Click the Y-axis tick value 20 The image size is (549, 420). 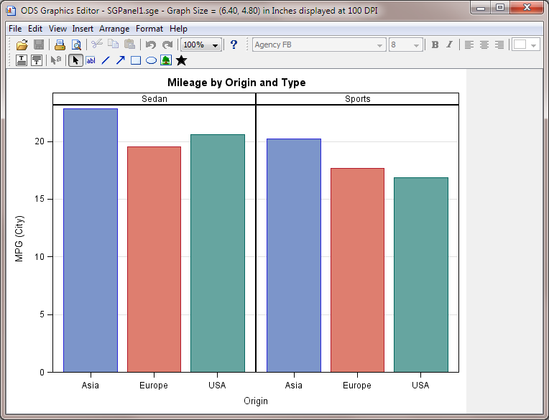click(40, 141)
